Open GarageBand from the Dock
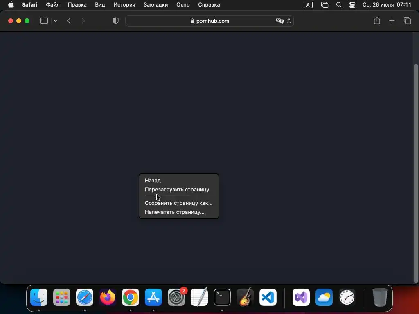 [x=245, y=297]
